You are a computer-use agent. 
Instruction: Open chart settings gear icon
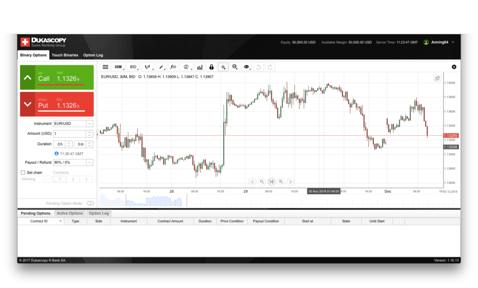[x=454, y=67]
